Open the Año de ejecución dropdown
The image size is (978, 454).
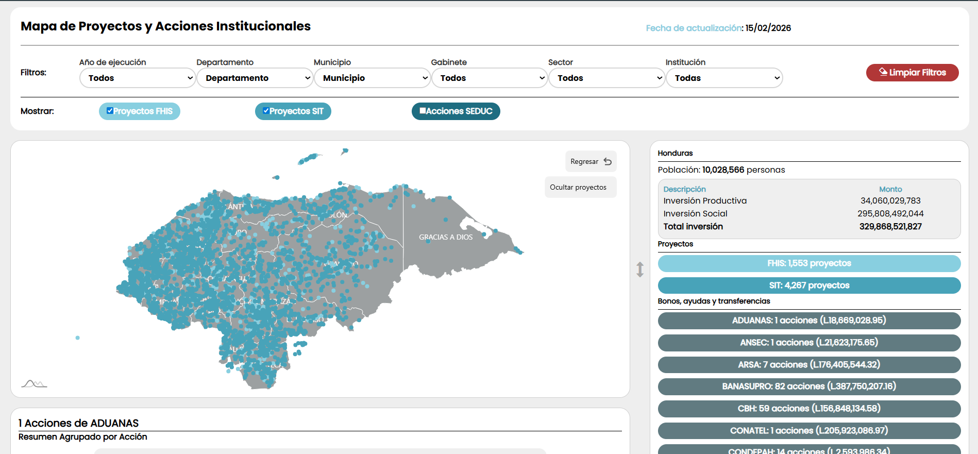(x=138, y=78)
